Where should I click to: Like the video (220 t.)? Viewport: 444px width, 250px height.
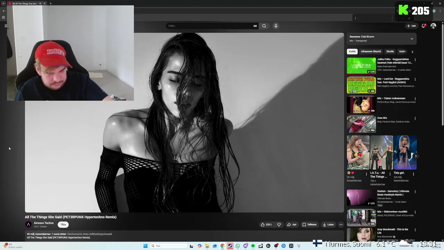(266, 225)
